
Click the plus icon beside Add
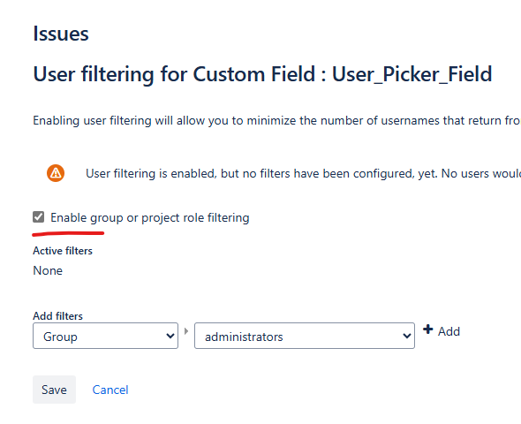pos(428,329)
